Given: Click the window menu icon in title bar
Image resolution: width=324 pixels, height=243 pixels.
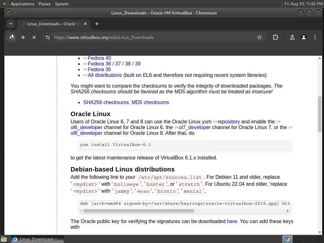Looking at the screenshot, I should click(x=8, y=13).
